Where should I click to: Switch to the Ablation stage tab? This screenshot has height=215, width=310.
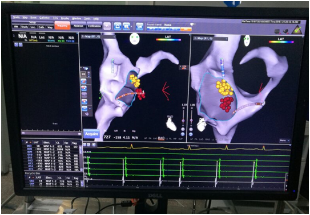[78, 26]
